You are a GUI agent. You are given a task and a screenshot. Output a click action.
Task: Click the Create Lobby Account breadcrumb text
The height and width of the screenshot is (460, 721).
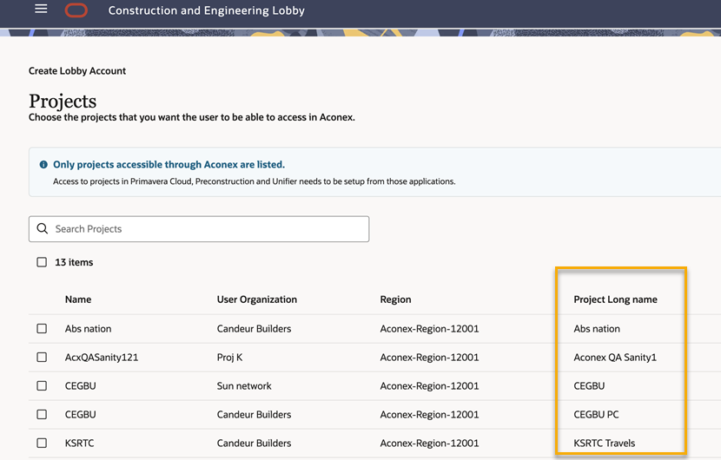(77, 71)
